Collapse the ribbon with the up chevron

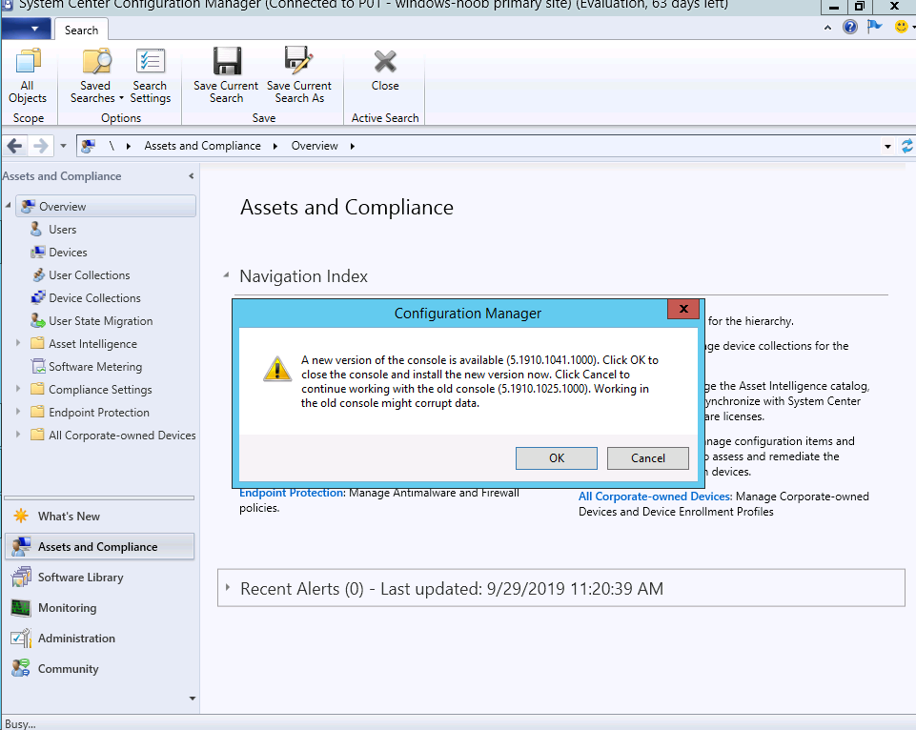click(x=827, y=28)
